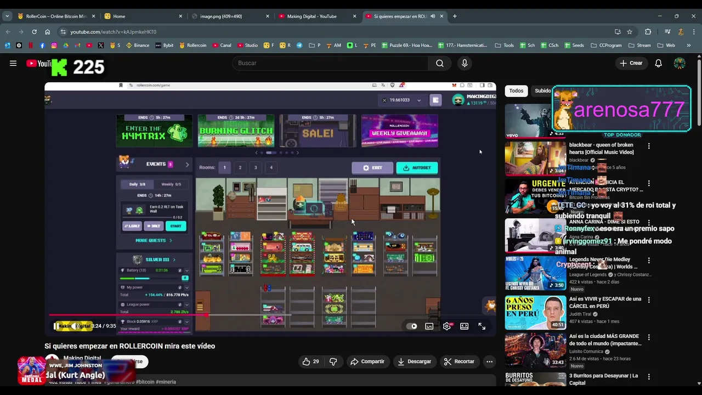Toggle subtitles in the video player
702x395 pixels.
tap(429, 326)
